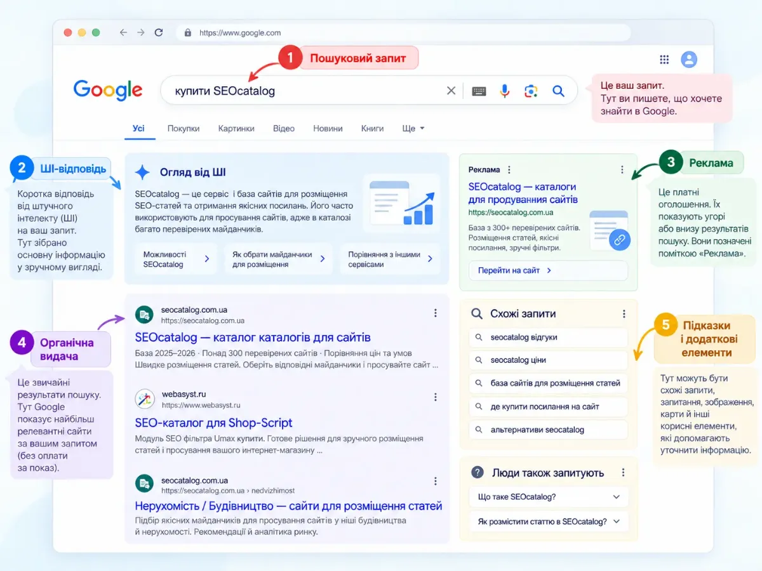Open result Нерухомість / Будівництво

coord(288,506)
